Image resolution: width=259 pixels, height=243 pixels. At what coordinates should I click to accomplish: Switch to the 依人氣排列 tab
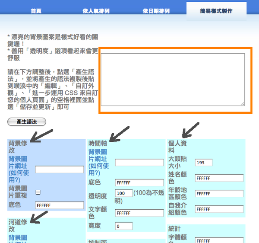96,11
